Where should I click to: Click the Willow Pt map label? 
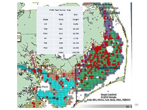click(46, 66)
